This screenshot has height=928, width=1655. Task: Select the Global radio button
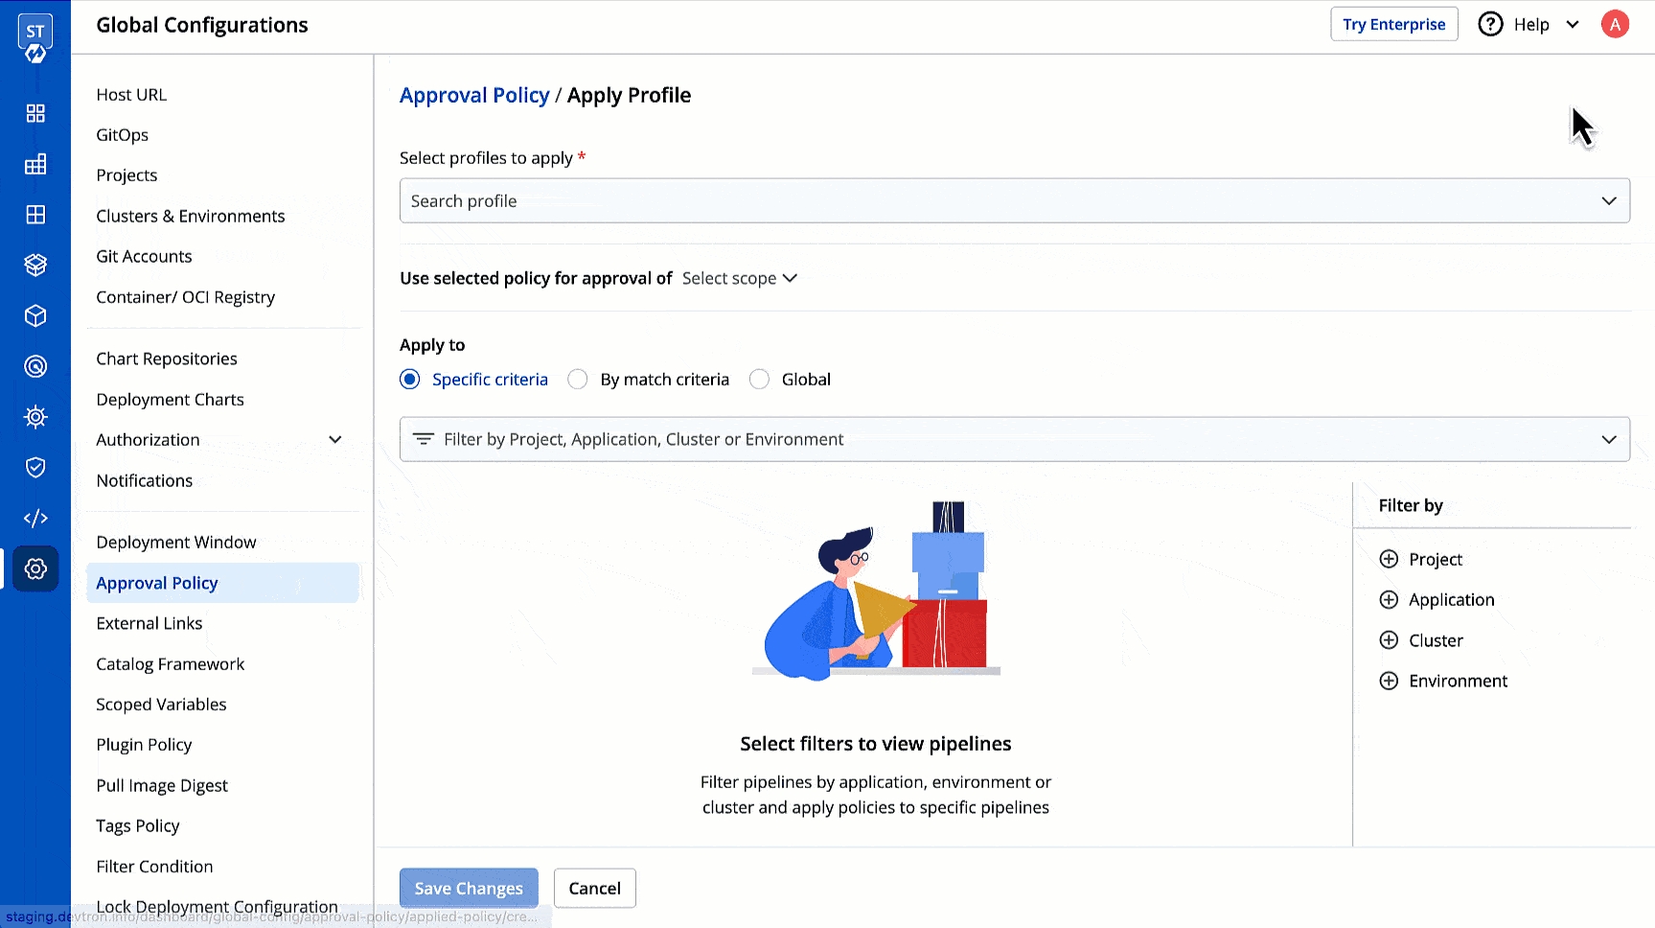pos(759,380)
